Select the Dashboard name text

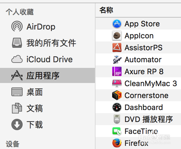144,107
